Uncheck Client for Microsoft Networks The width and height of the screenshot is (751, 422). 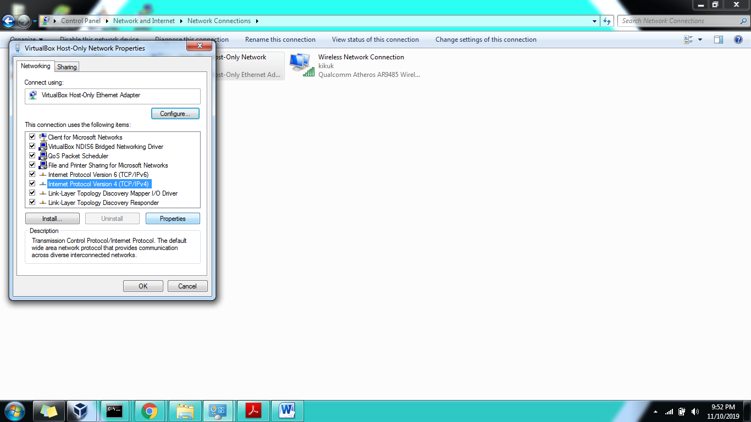[x=32, y=137]
